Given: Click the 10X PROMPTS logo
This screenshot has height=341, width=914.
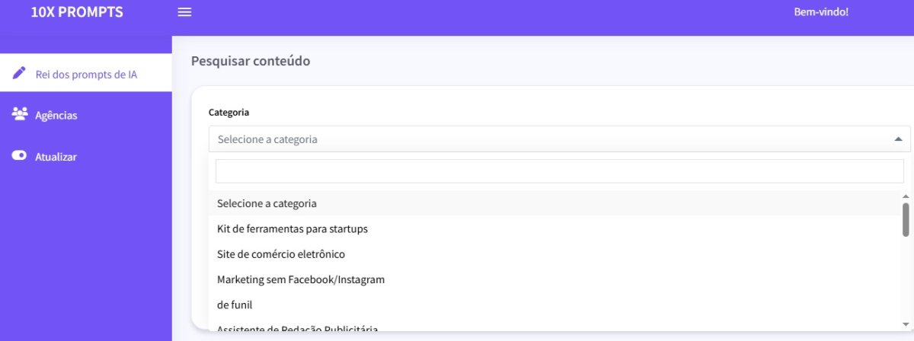Looking at the screenshot, I should pos(77,12).
